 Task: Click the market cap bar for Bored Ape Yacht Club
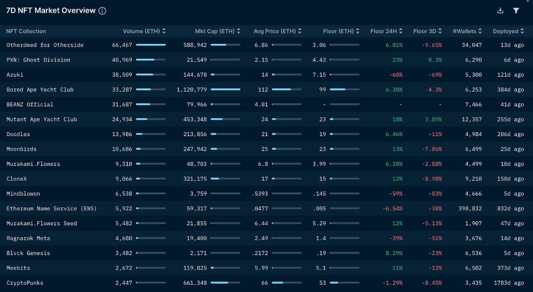(x=226, y=89)
